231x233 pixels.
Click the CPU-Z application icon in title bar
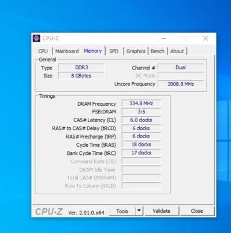click(x=36, y=38)
